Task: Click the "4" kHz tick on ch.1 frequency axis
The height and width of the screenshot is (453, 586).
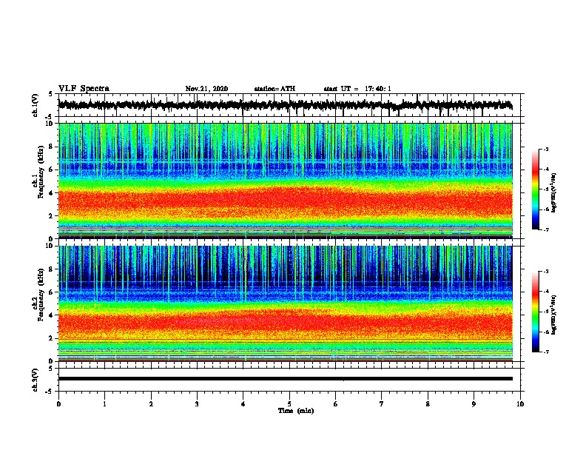Action: 52,193
